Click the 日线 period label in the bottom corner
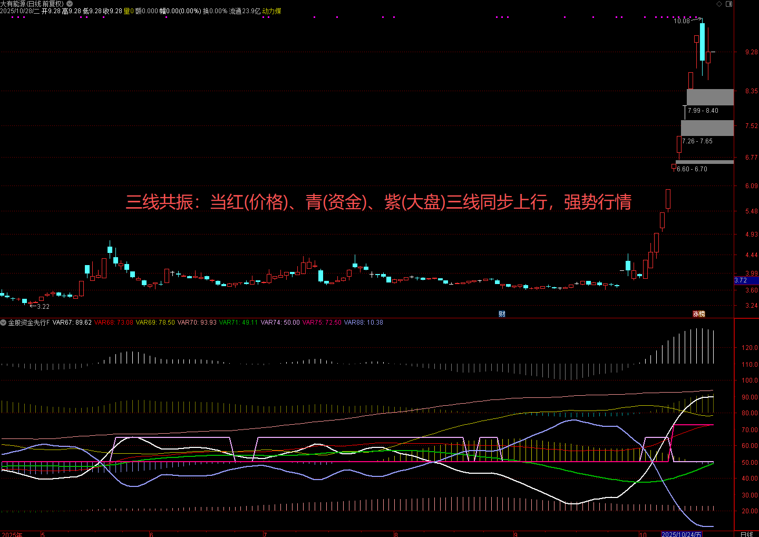 (747, 534)
